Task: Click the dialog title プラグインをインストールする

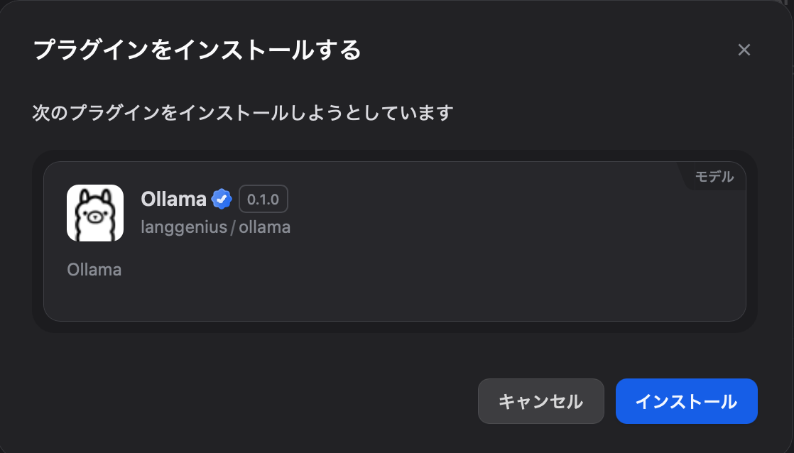Action: tap(195, 50)
